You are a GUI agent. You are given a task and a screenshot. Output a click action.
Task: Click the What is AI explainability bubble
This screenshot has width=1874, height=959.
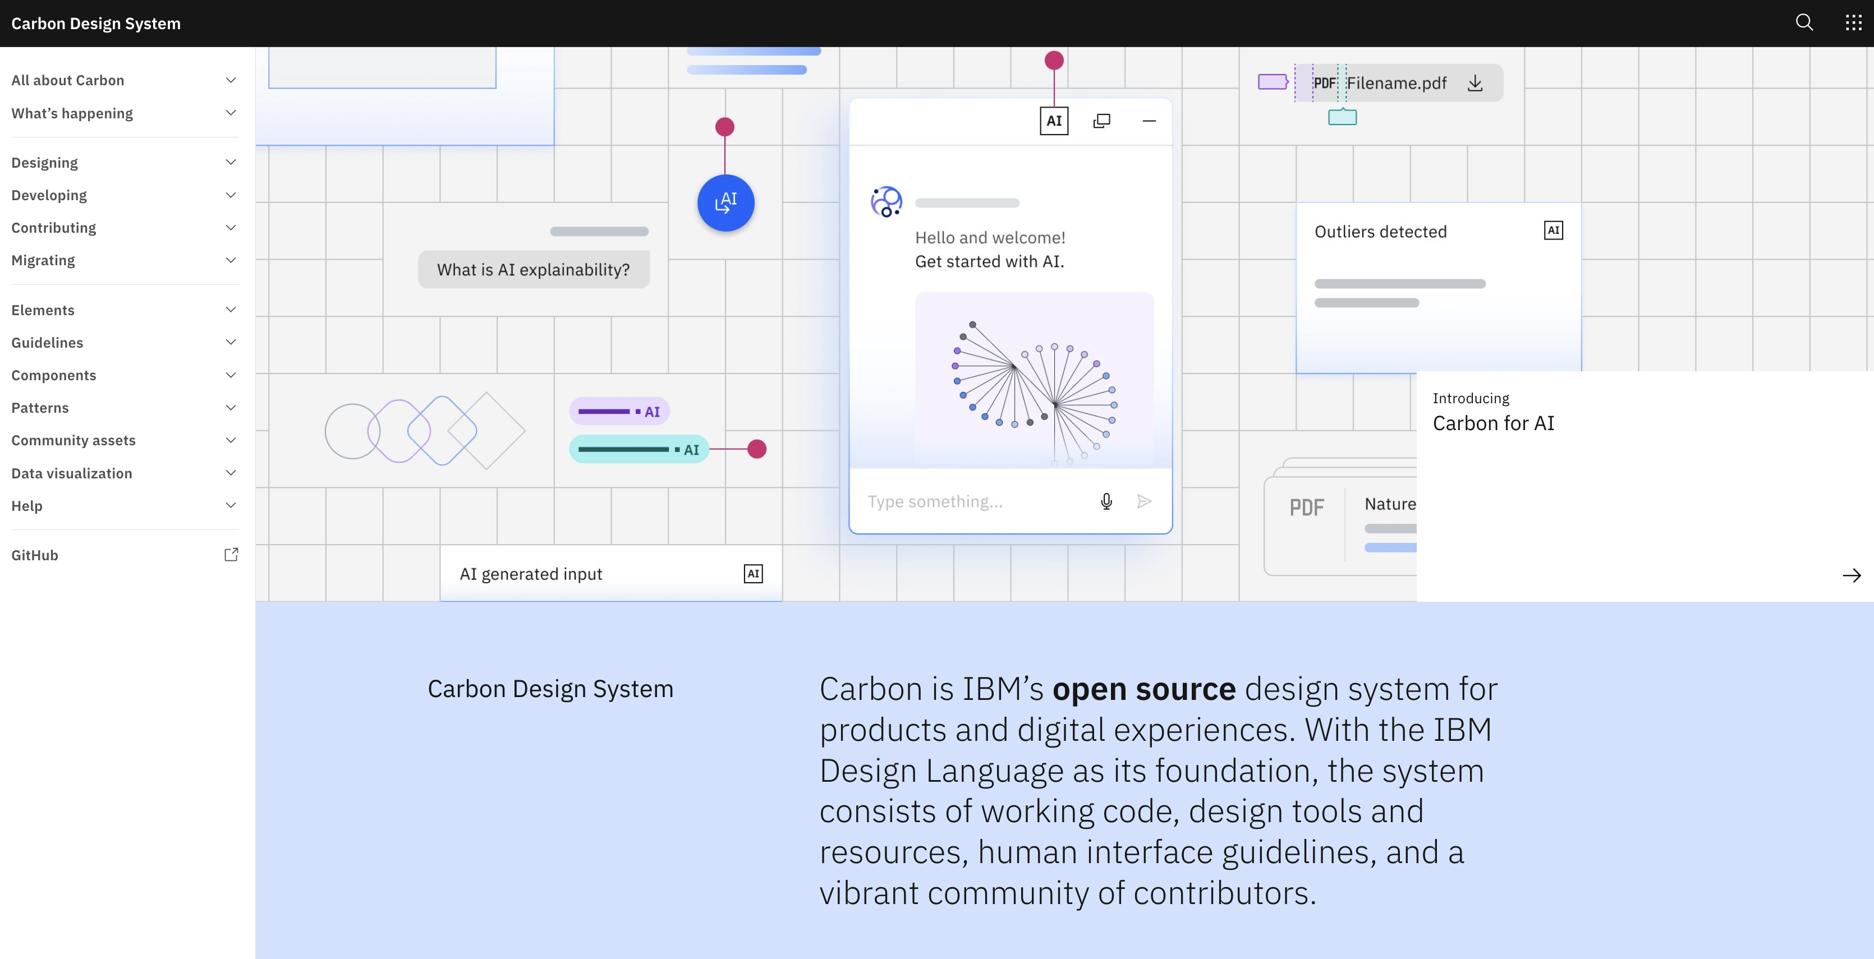tap(533, 270)
